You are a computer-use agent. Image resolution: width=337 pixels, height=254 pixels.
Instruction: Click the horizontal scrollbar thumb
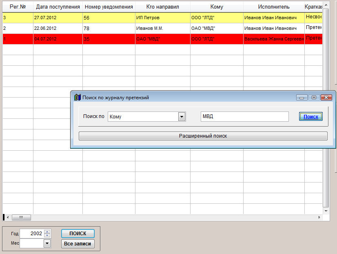(21, 217)
